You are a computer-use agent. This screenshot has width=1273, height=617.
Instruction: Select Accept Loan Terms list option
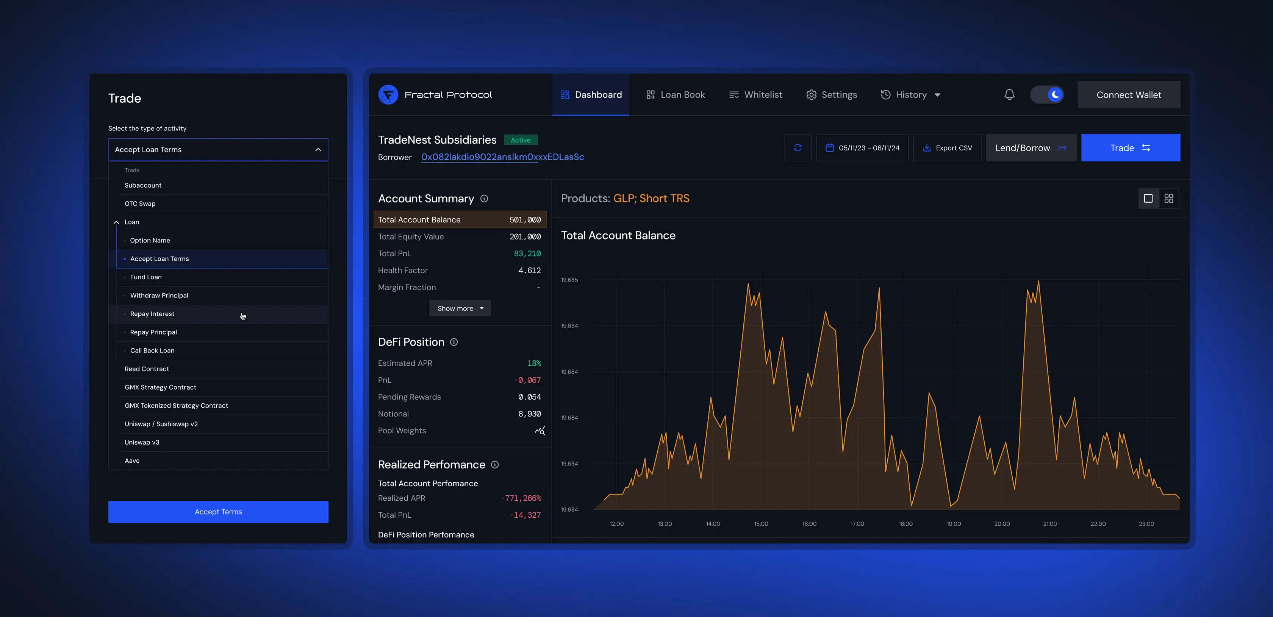pyautogui.click(x=222, y=258)
